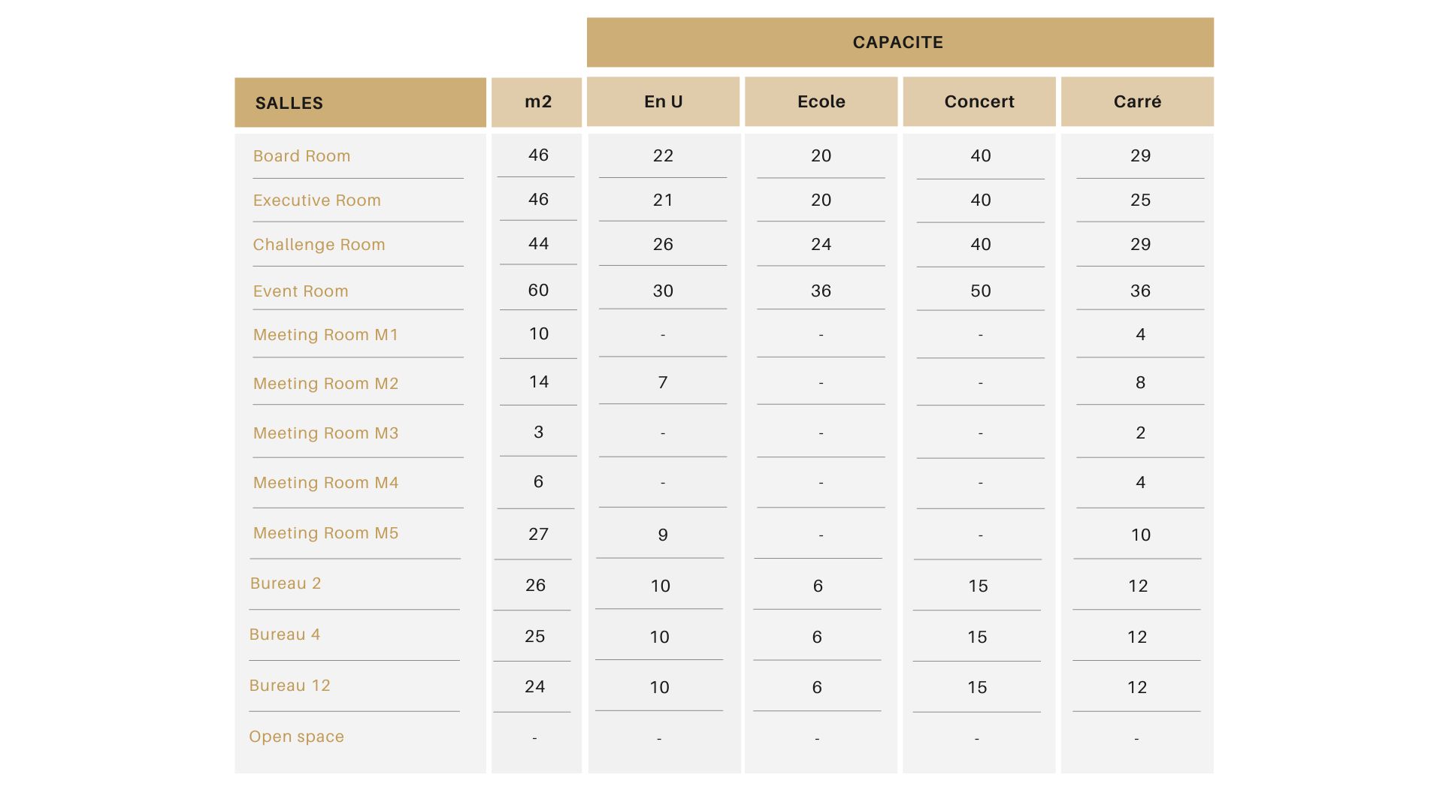Image resolution: width=1443 pixels, height=811 pixels.
Task: Click Meeting Room M3 label
Action: [325, 433]
